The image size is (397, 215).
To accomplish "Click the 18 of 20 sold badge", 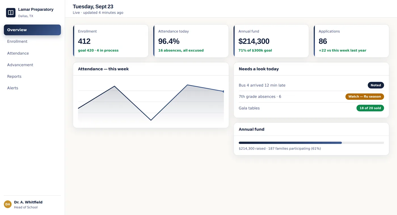I will 370,108.
